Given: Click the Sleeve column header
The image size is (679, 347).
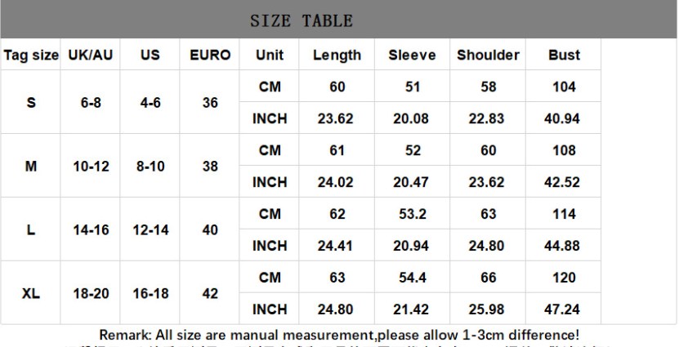Looking at the screenshot, I should coord(412,56).
